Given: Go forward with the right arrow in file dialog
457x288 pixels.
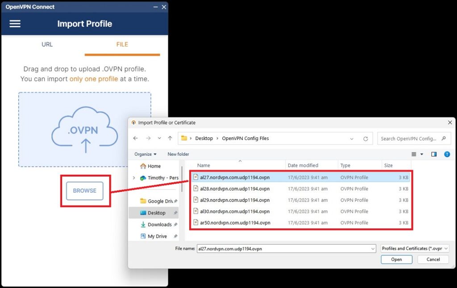Looking at the screenshot, I should pyautogui.click(x=148, y=138).
